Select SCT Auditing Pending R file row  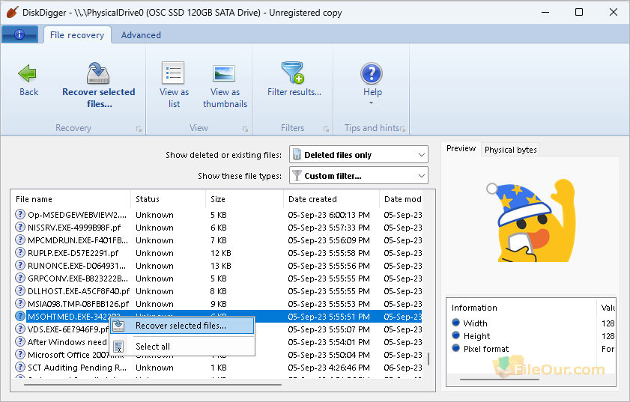(x=217, y=368)
